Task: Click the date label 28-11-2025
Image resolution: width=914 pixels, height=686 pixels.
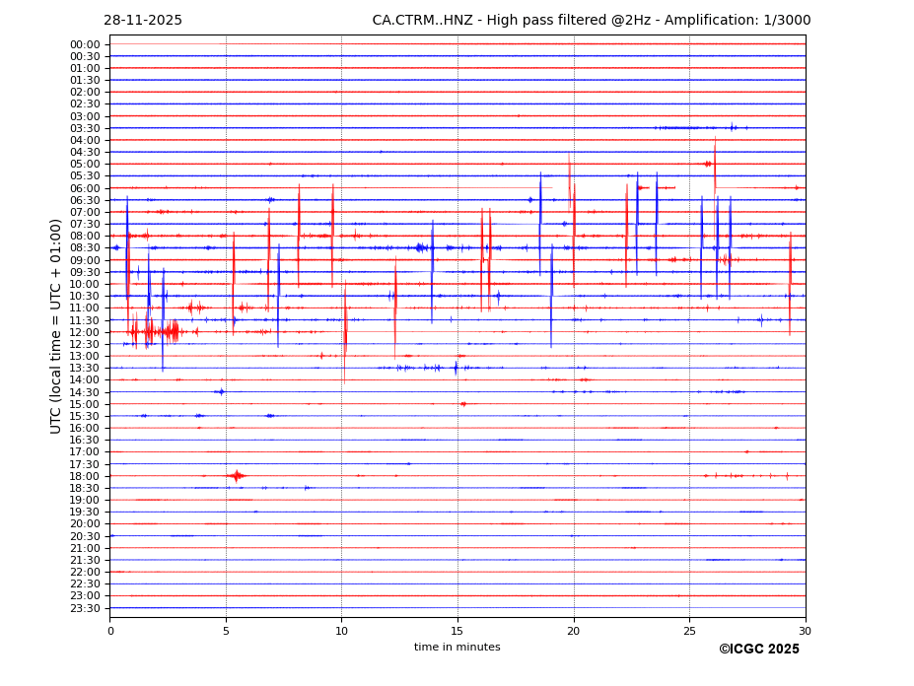Action: point(143,21)
